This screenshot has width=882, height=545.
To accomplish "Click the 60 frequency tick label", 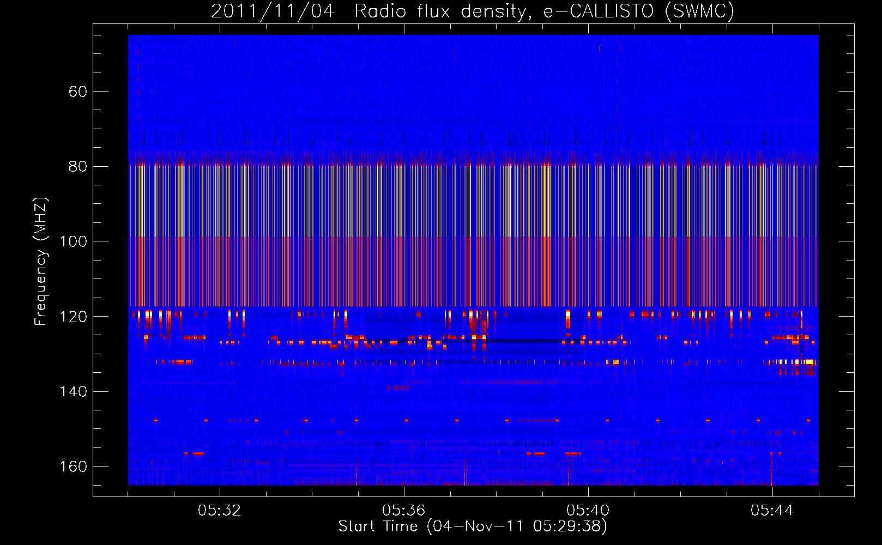I will coord(78,92).
